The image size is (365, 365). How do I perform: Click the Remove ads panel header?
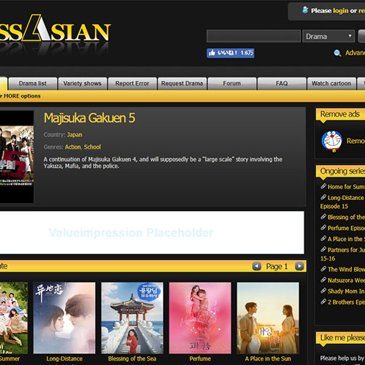point(340,114)
